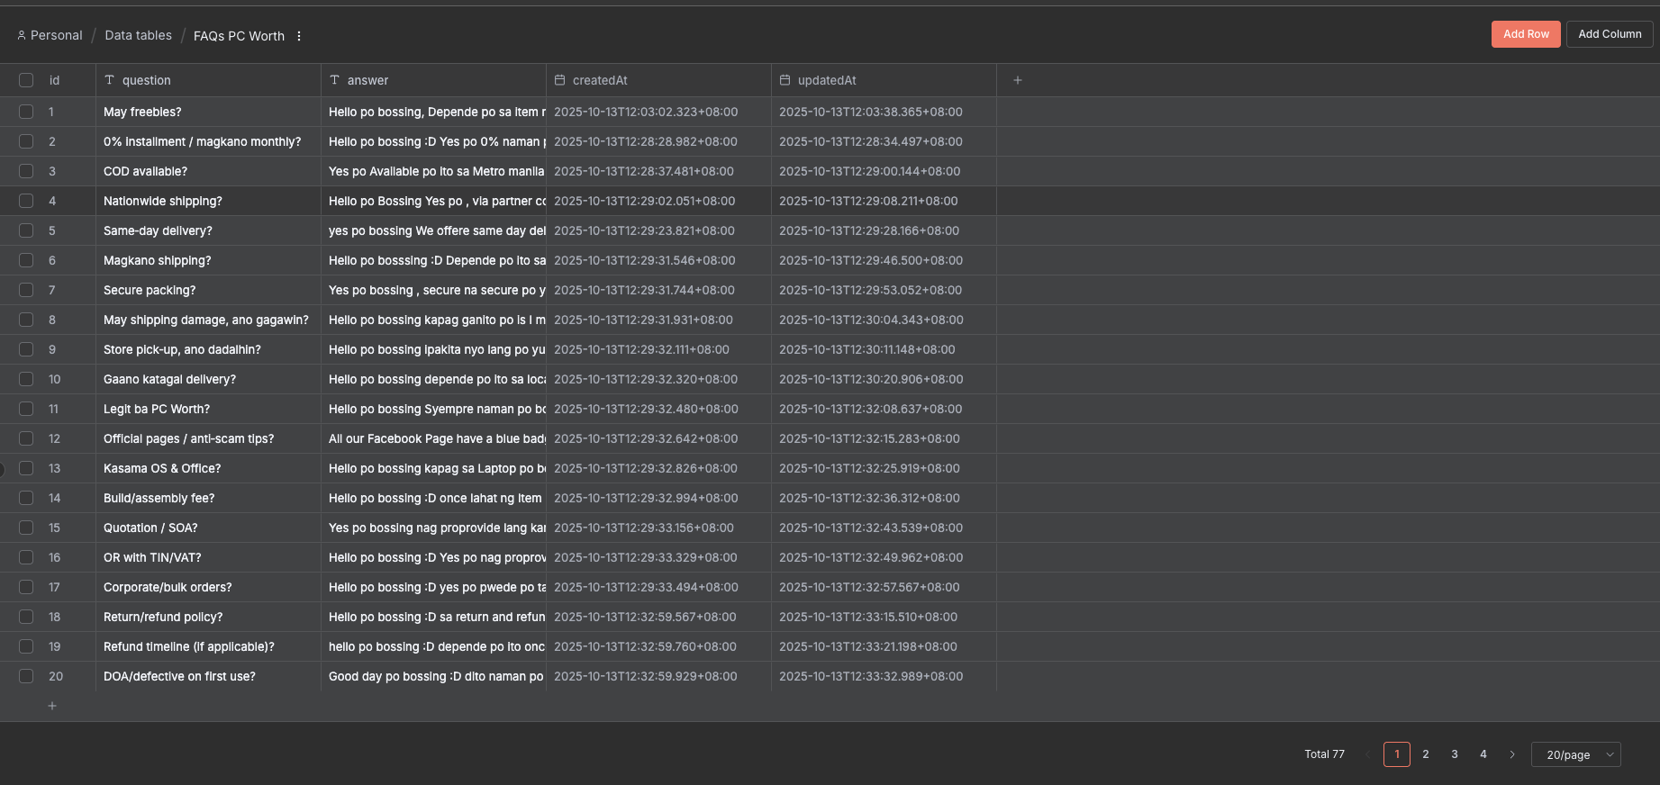Viewport: 1660px width, 785px height.
Task: Click the question column header
Action: coord(208,80)
